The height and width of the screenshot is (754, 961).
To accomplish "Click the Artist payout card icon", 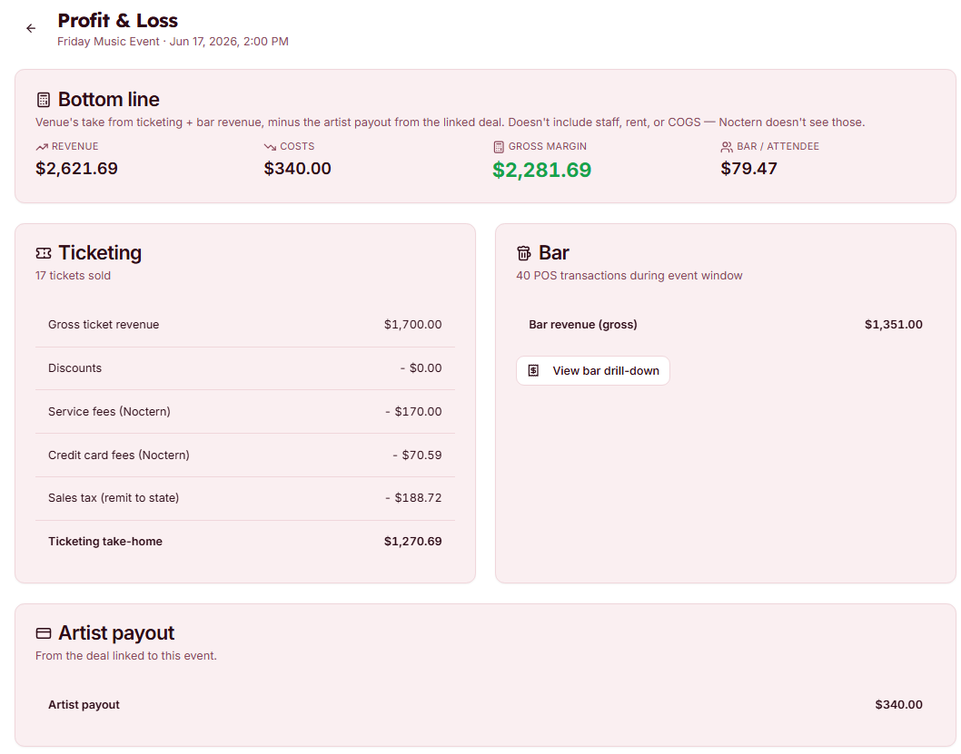I will [x=44, y=632].
